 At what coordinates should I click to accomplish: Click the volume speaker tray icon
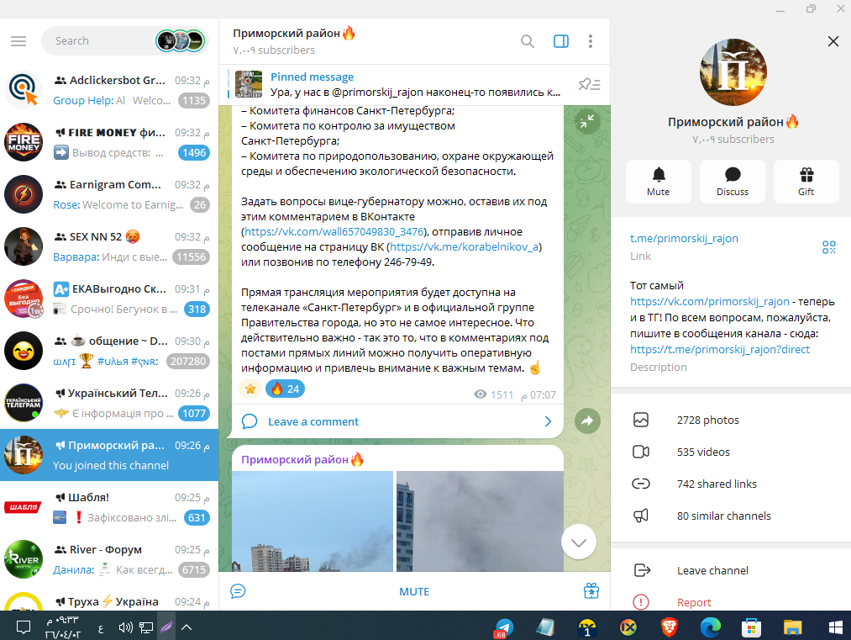[125, 627]
